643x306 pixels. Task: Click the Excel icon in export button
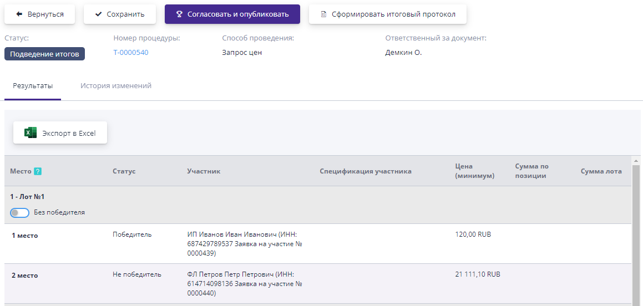[31, 133]
